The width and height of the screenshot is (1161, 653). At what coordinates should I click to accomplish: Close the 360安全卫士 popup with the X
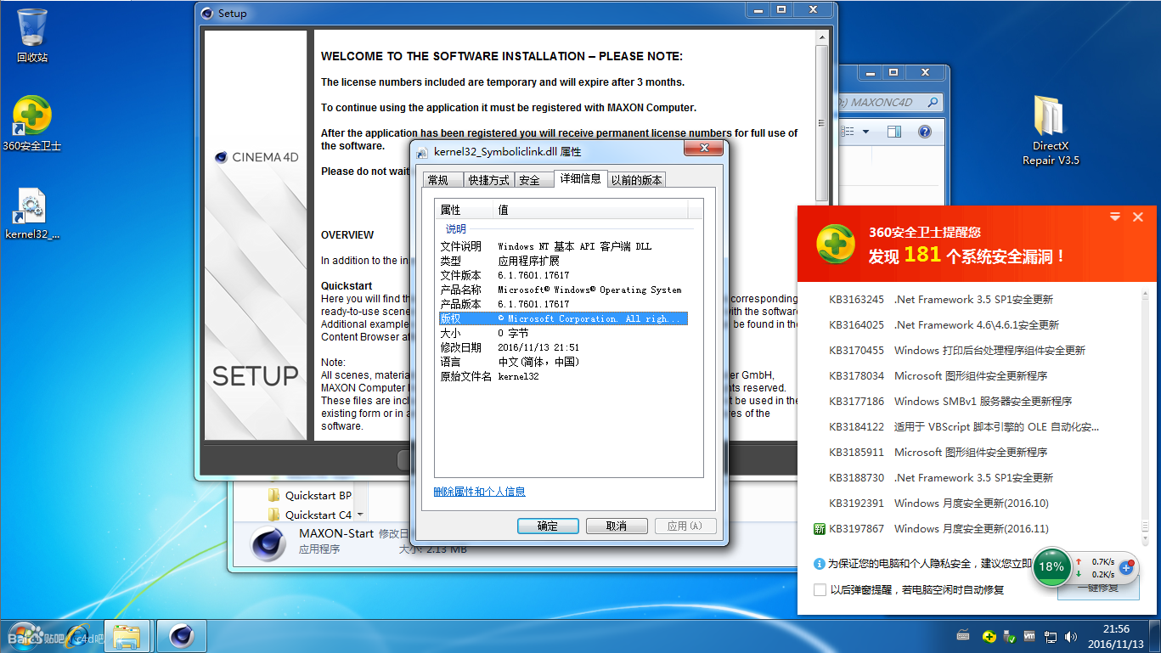pyautogui.click(x=1138, y=217)
